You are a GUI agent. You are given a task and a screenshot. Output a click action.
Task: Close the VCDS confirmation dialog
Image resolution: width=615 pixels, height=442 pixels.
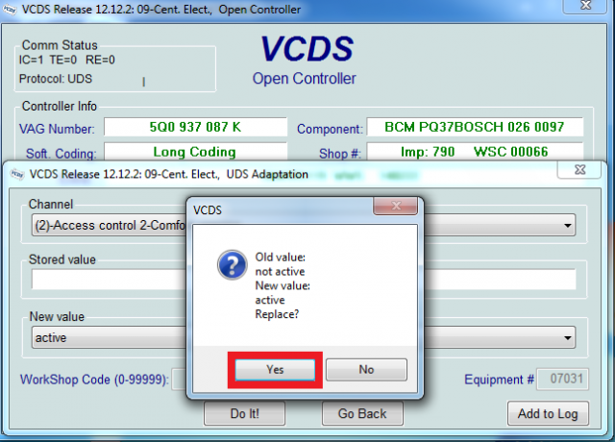pos(395,206)
